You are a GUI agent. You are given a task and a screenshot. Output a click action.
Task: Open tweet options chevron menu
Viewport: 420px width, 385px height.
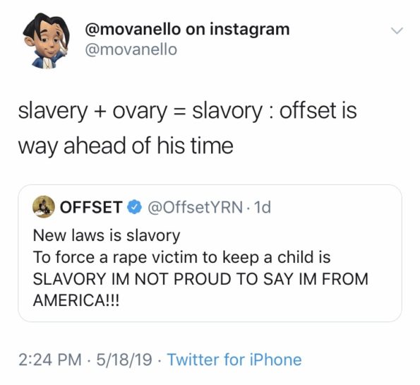coord(397,30)
